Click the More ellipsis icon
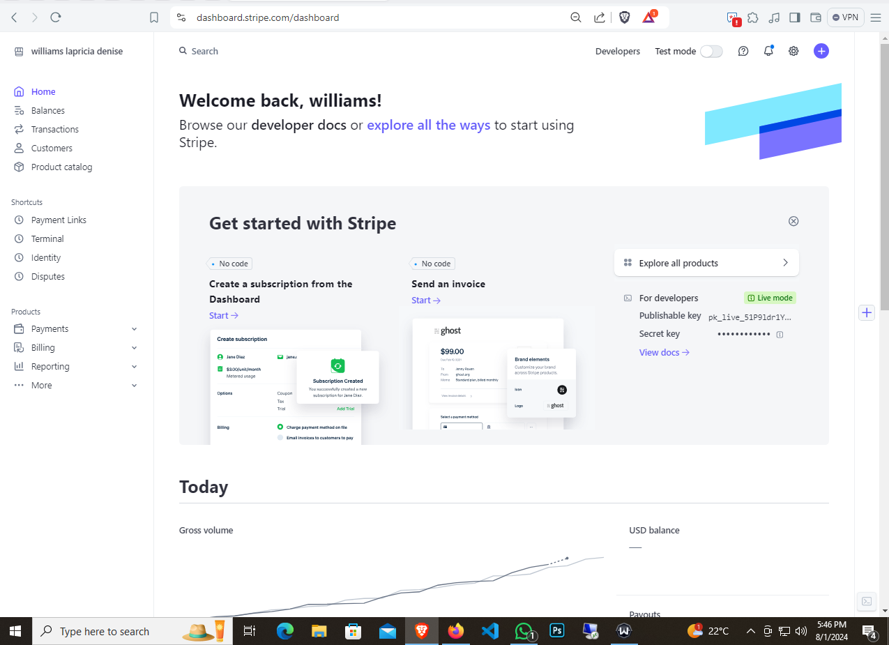Viewport: 889px width, 645px height. 19,385
